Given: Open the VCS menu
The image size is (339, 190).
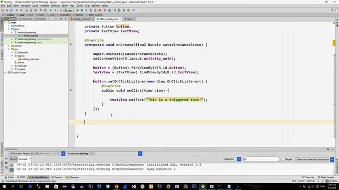Looking at the screenshot, I should (x=87, y=6).
